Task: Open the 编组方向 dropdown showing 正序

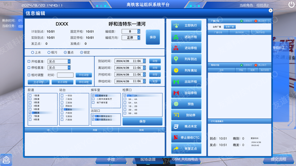Action: click(131, 38)
